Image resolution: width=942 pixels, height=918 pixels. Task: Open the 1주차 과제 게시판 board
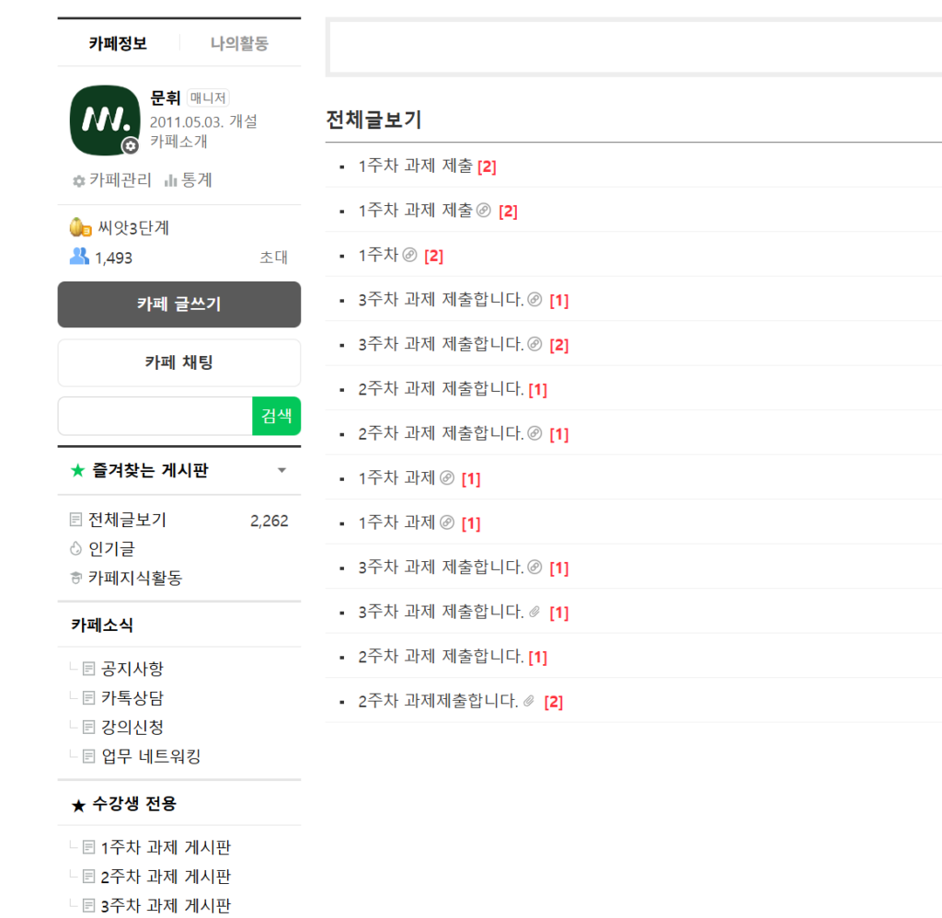click(166, 847)
